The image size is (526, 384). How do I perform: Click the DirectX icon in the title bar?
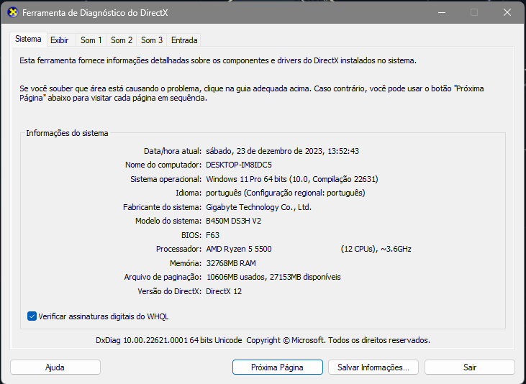pos(12,13)
